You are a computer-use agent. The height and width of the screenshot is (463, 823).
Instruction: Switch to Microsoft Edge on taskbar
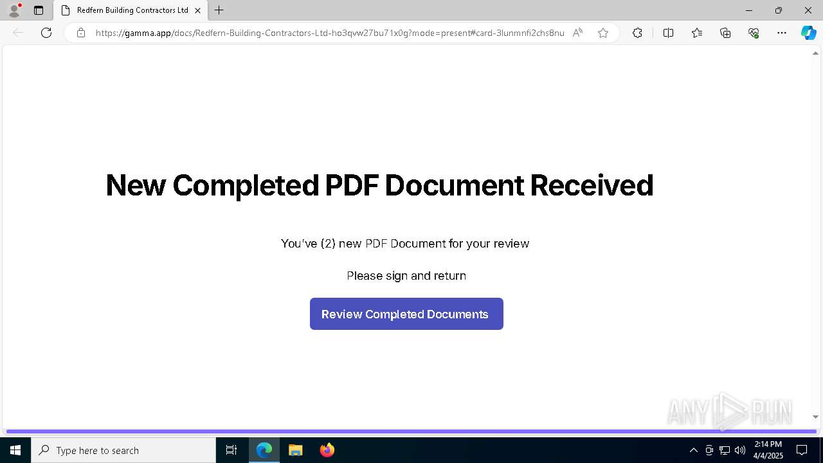click(264, 450)
